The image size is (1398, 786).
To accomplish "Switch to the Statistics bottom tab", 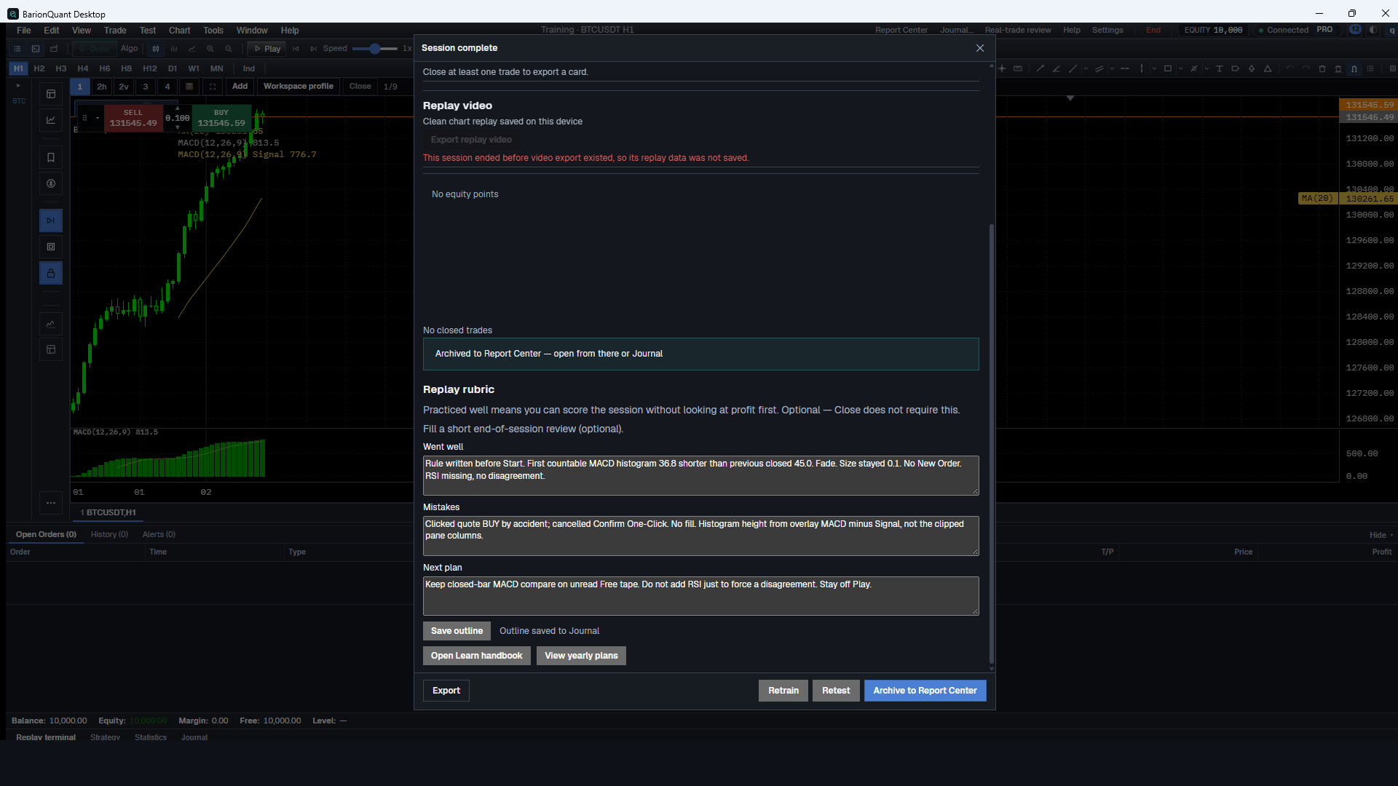I will click(x=151, y=737).
